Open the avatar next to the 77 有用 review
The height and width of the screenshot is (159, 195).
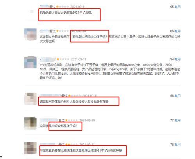[x=30, y=123]
